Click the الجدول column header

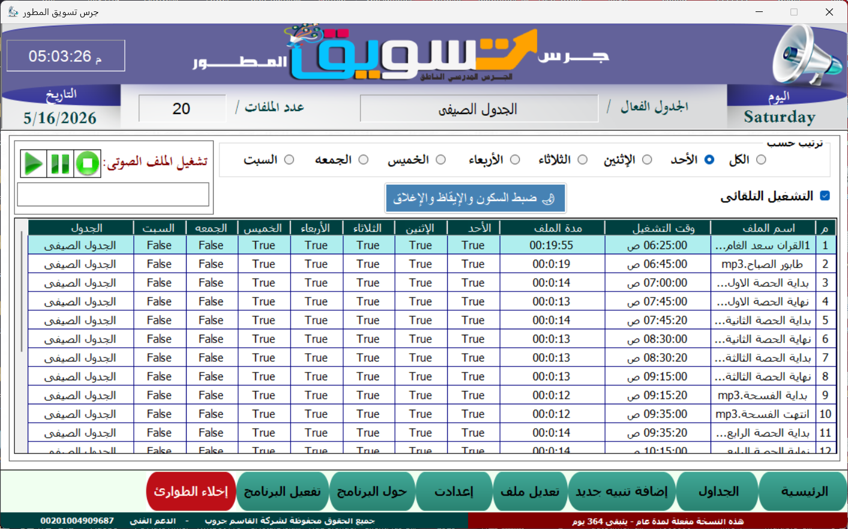coord(80,228)
